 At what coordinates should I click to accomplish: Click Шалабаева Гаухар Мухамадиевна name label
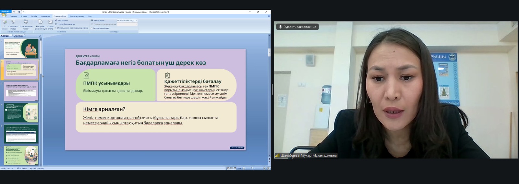click(x=306, y=155)
